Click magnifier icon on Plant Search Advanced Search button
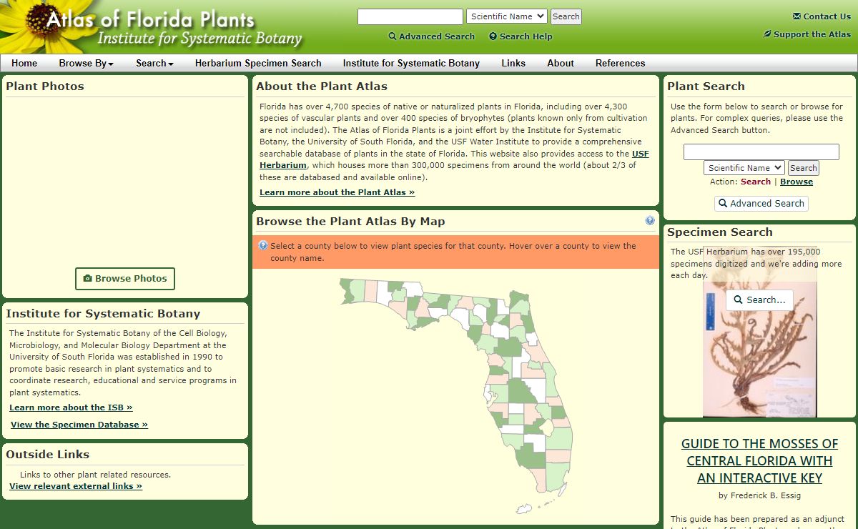This screenshot has width=858, height=529. [x=723, y=204]
